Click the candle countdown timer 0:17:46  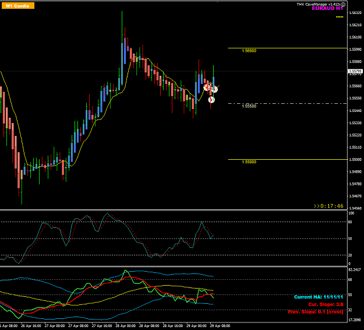[328, 206]
